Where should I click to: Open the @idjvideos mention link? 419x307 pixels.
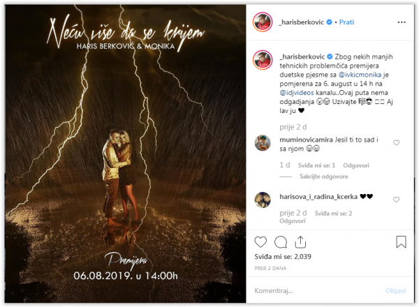tap(297, 93)
